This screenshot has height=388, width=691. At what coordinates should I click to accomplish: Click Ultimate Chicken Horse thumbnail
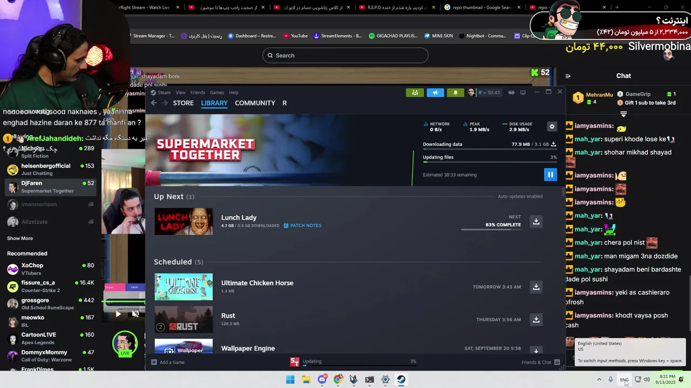click(184, 287)
